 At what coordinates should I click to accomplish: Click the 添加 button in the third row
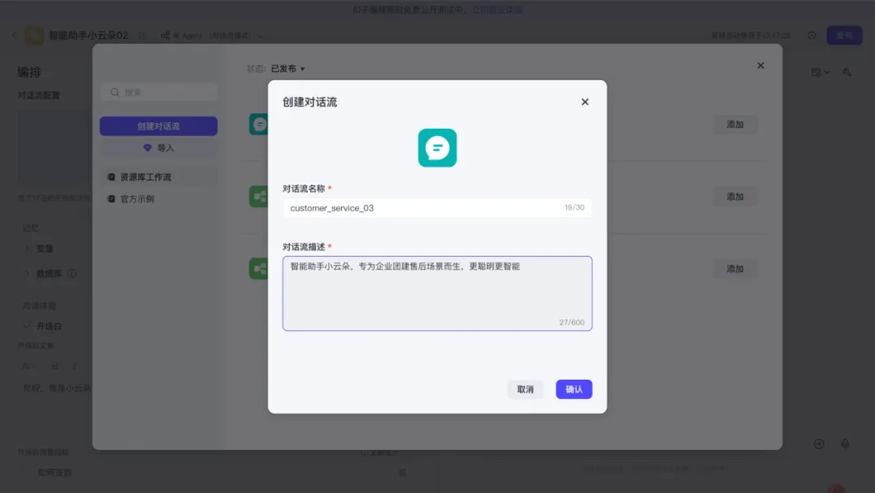(735, 269)
